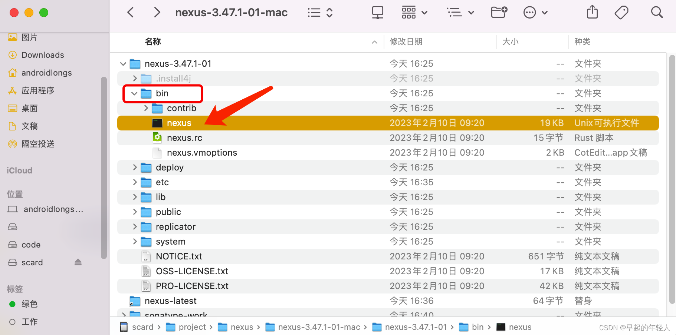Select the unnamed drive icon under 位置
The image size is (676, 335).
tap(13, 227)
